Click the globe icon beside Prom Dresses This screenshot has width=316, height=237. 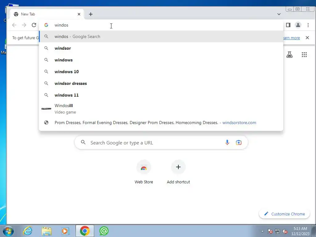tap(46, 123)
